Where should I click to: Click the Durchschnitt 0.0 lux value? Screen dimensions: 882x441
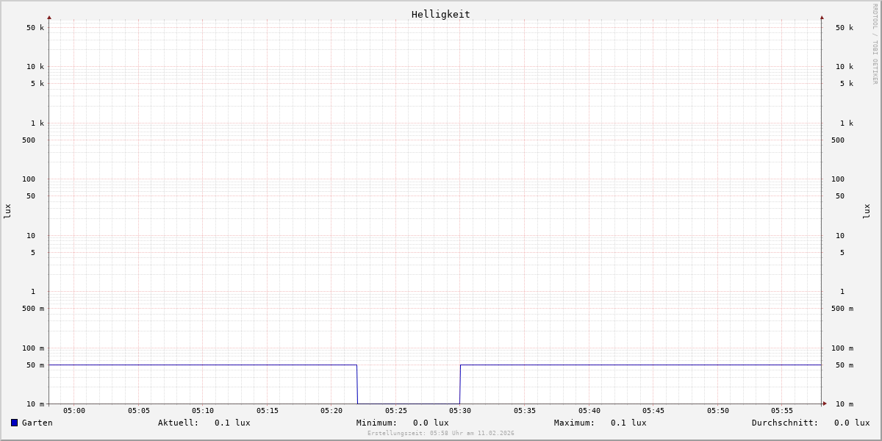[x=851, y=423]
